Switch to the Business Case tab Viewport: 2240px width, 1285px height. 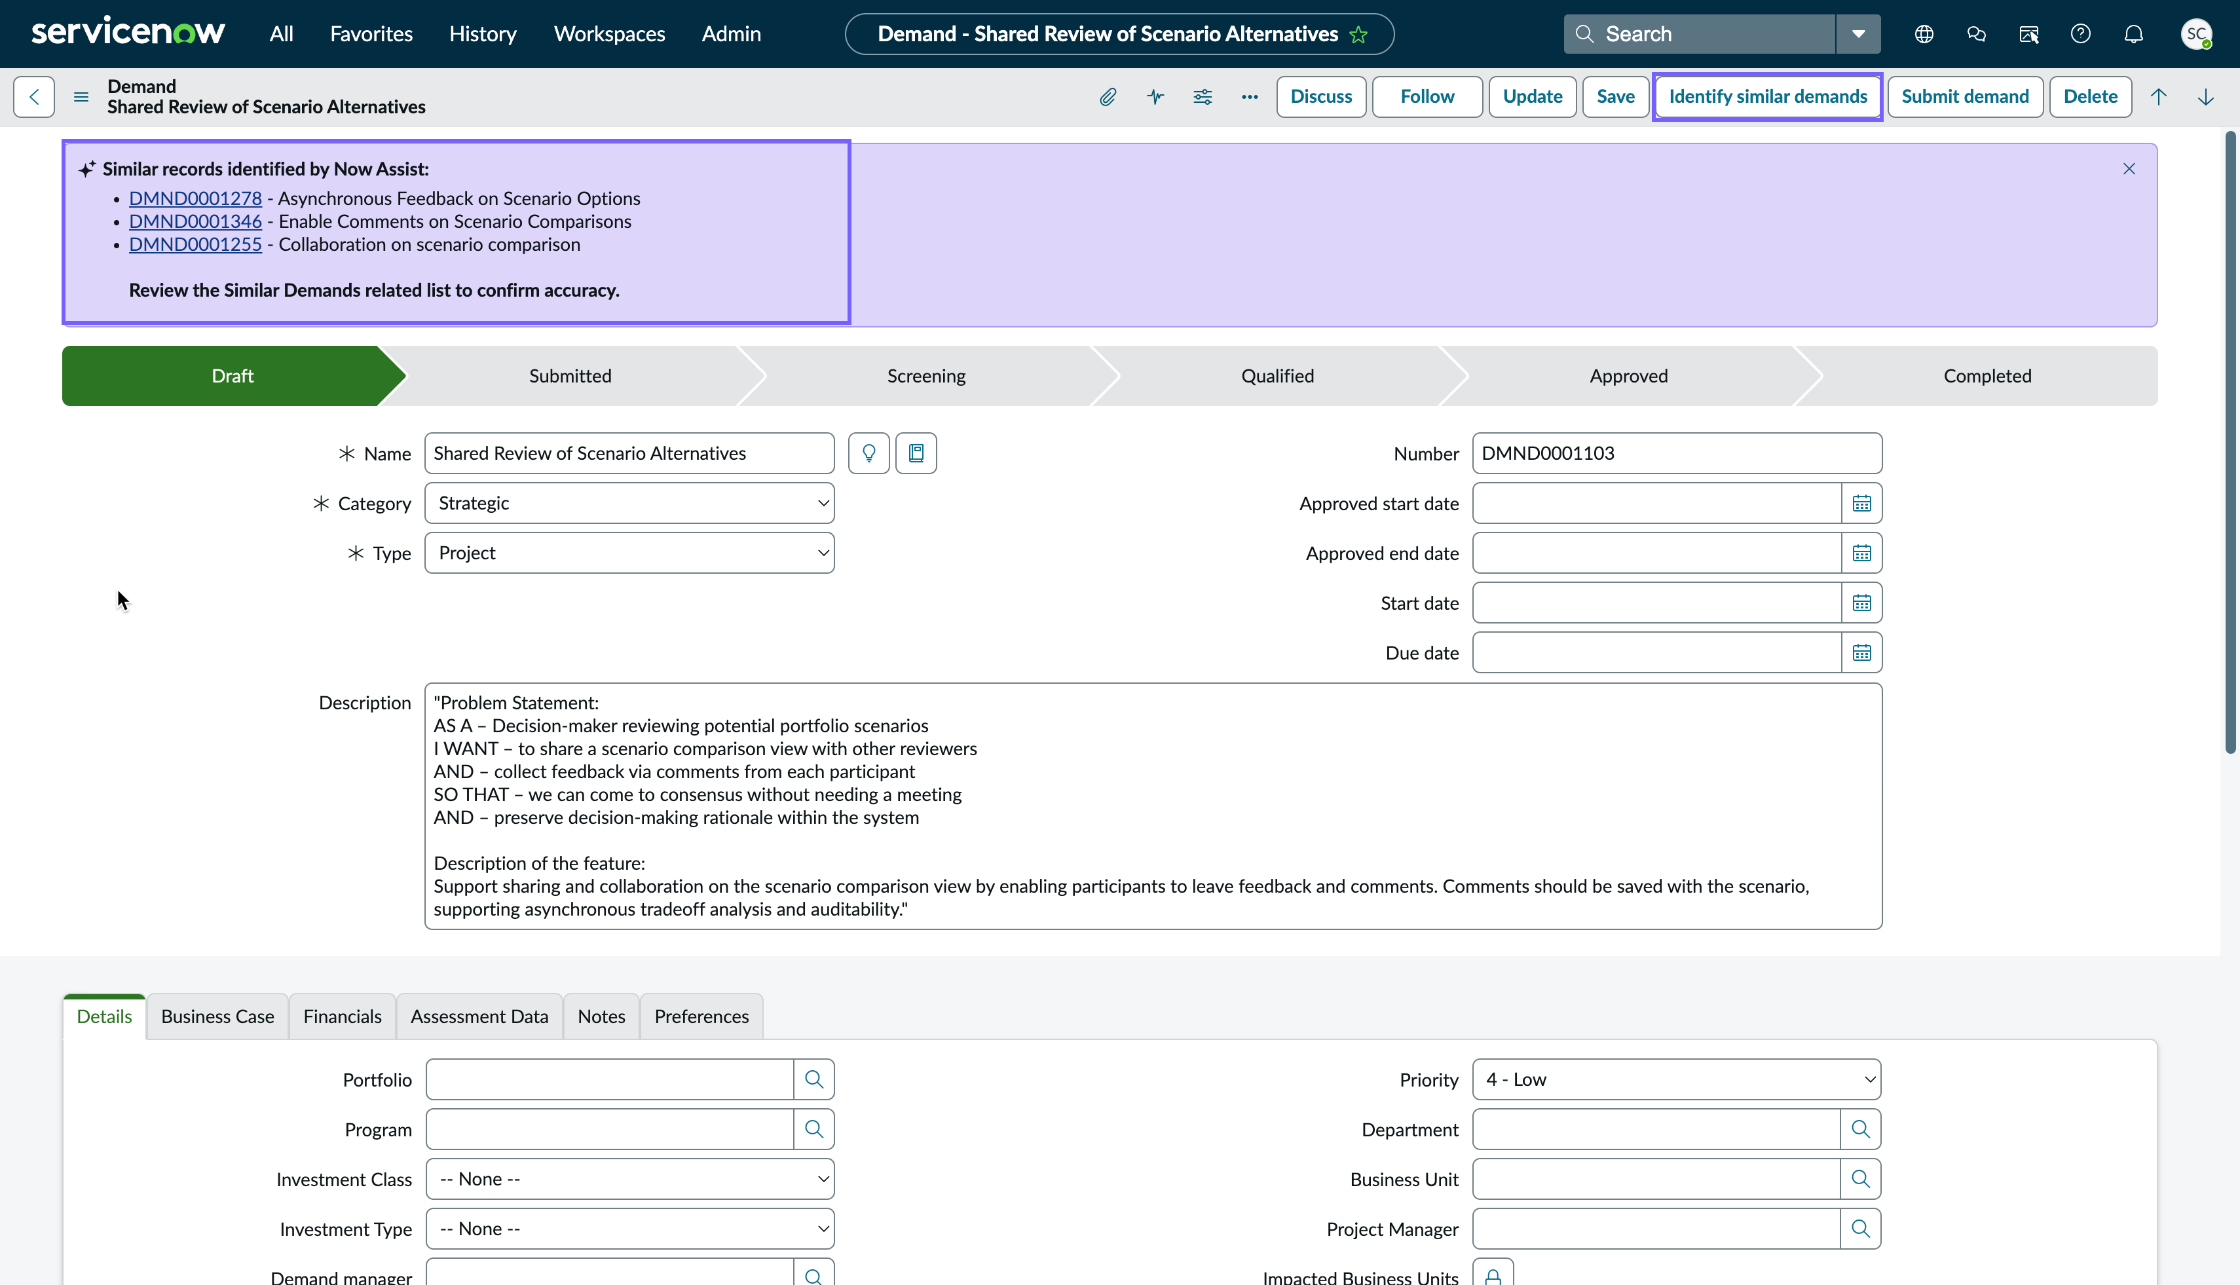pyautogui.click(x=217, y=1016)
